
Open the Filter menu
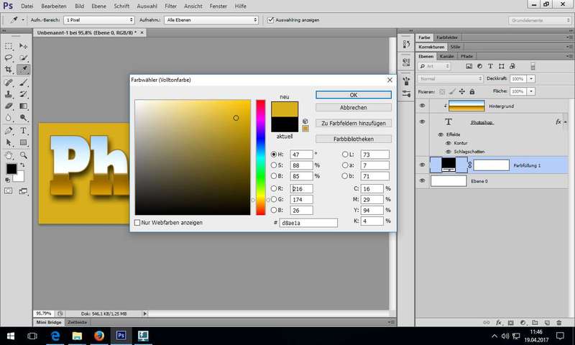[x=170, y=6]
